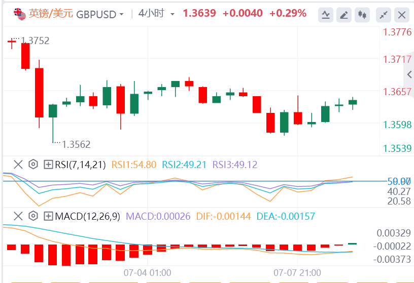Viewport: 414px width, 283px height.
Task: Click the RSI3:49.12 value
Action: [x=235, y=165]
